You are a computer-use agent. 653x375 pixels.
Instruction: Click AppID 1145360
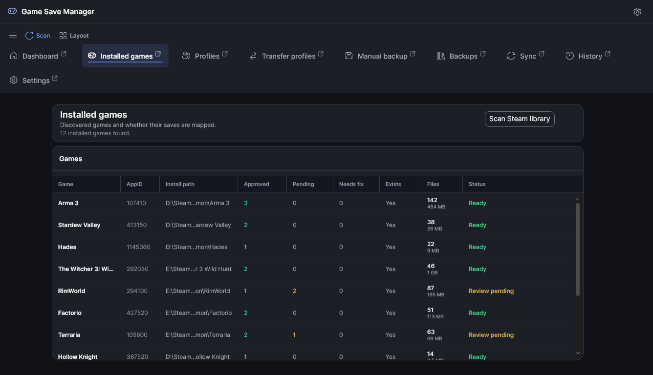(139, 247)
